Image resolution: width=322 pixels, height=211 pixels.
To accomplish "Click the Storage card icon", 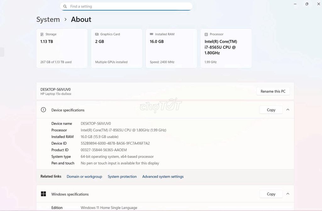I will click(x=42, y=34).
